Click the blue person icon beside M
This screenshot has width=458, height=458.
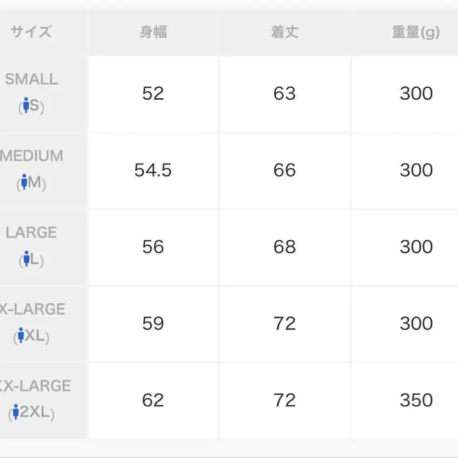23,183
